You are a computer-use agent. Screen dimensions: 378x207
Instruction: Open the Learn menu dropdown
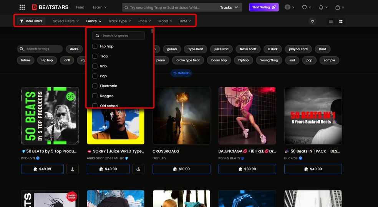pos(99,7)
